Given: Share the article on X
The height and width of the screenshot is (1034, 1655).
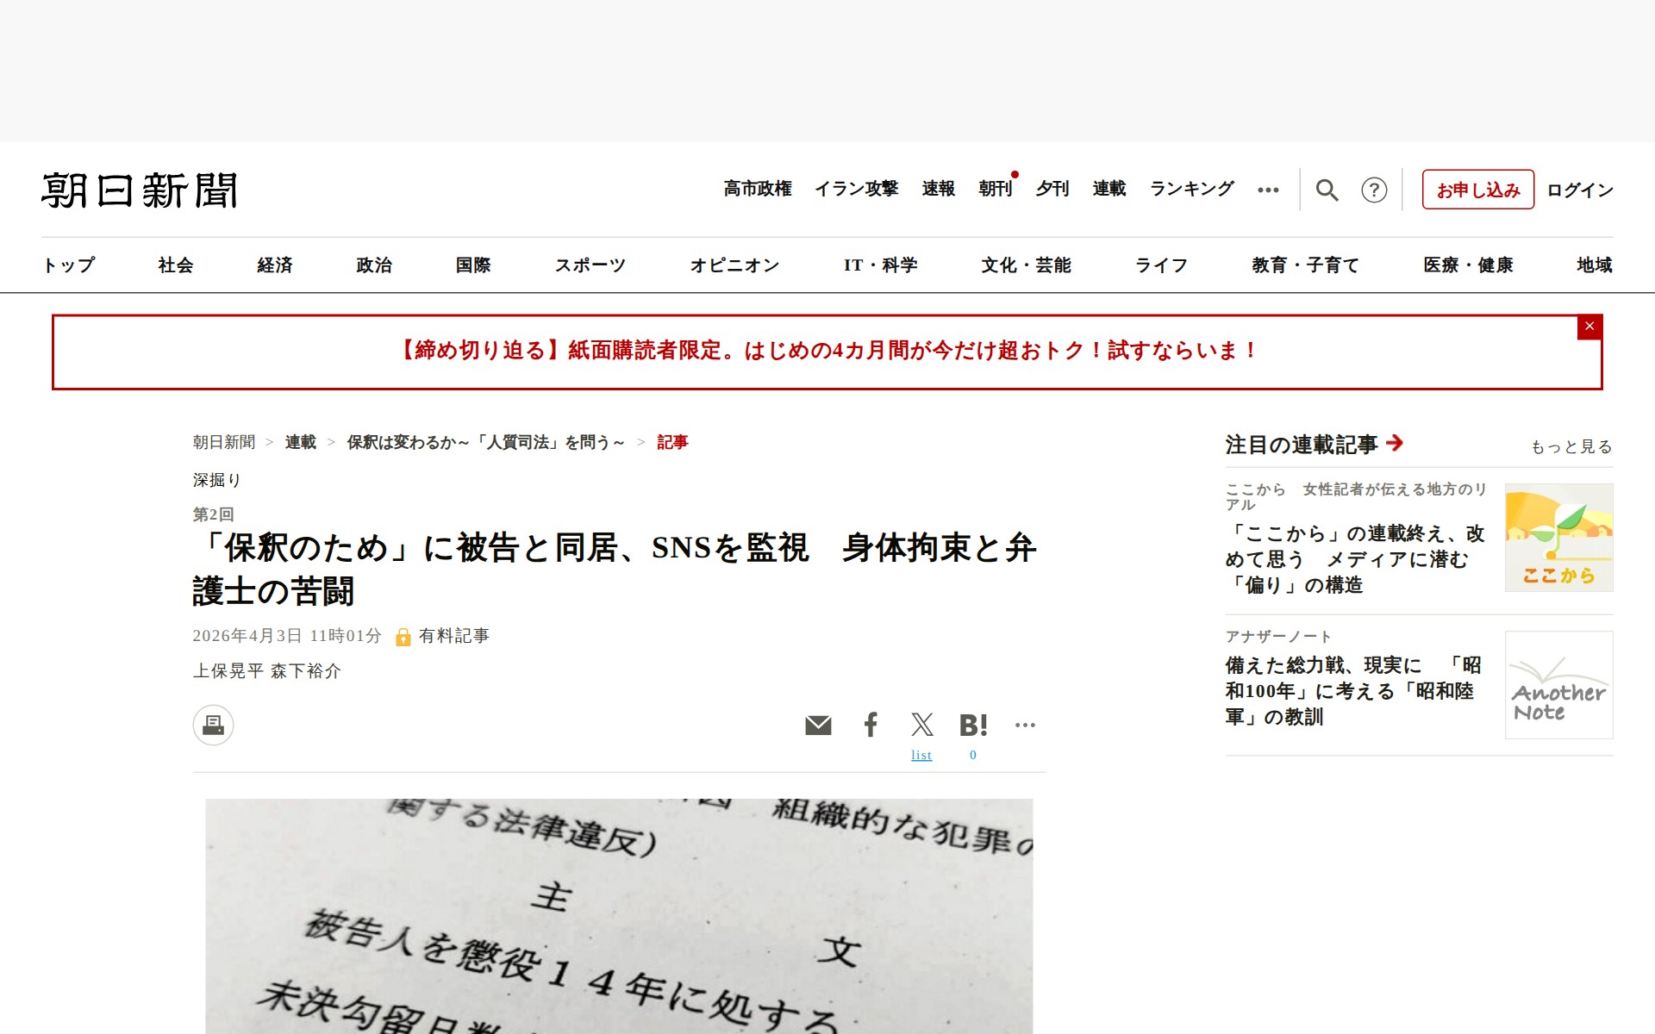Looking at the screenshot, I should [x=921, y=725].
